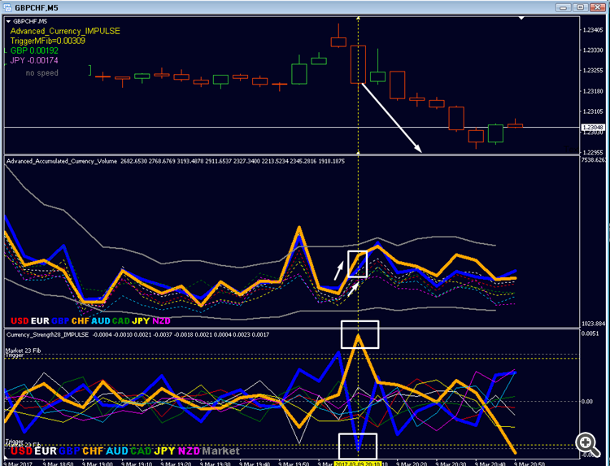
Task: Click the 1.23105 price scale label
Action: click(x=593, y=111)
